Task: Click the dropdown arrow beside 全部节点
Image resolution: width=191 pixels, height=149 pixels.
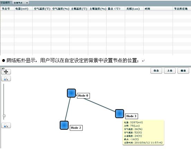Action: tap(27, 3)
